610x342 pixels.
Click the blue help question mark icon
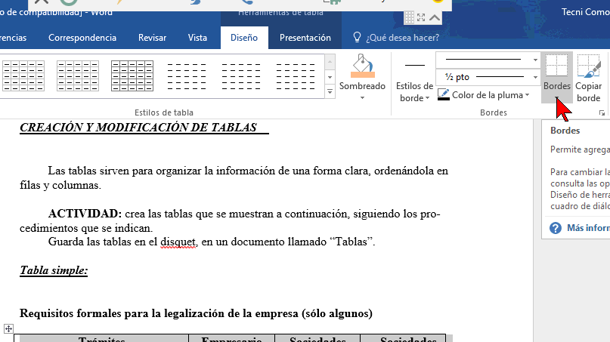point(556,228)
